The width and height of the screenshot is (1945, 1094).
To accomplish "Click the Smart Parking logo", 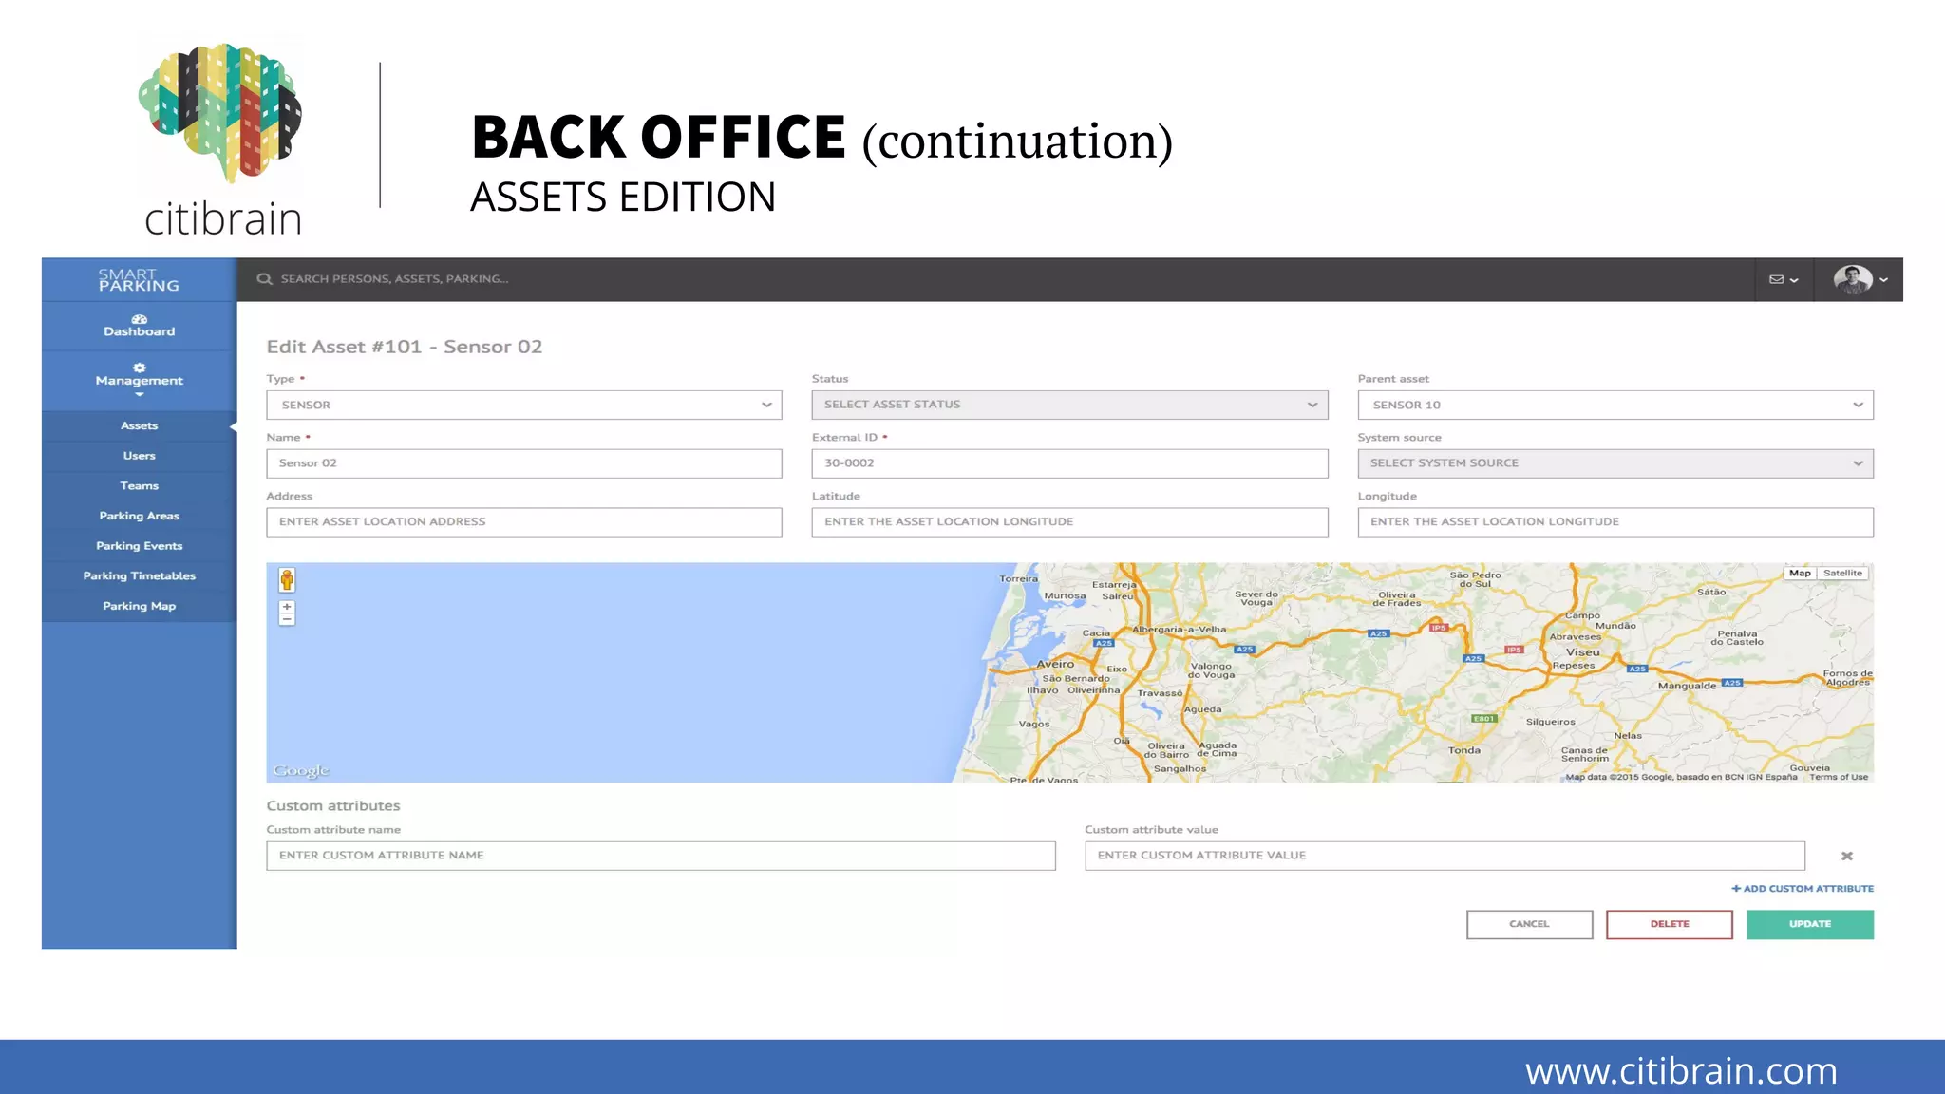I will [x=139, y=280].
